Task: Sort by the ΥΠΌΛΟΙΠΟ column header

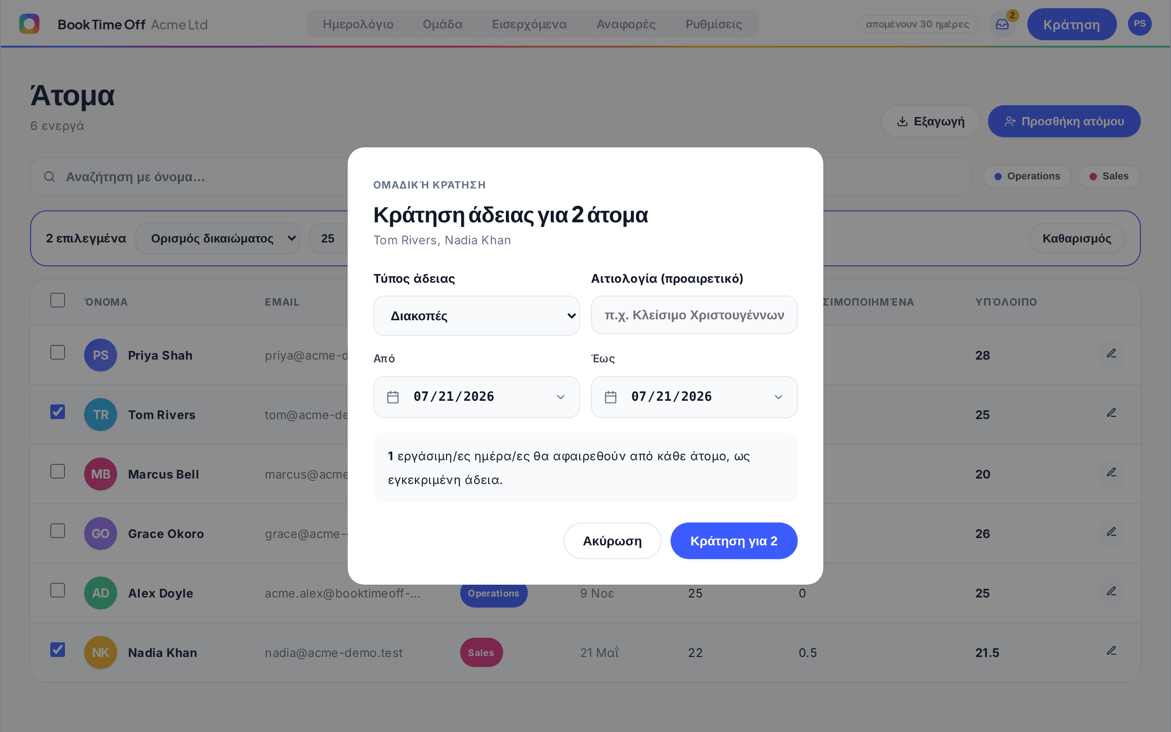Action: 1006,302
